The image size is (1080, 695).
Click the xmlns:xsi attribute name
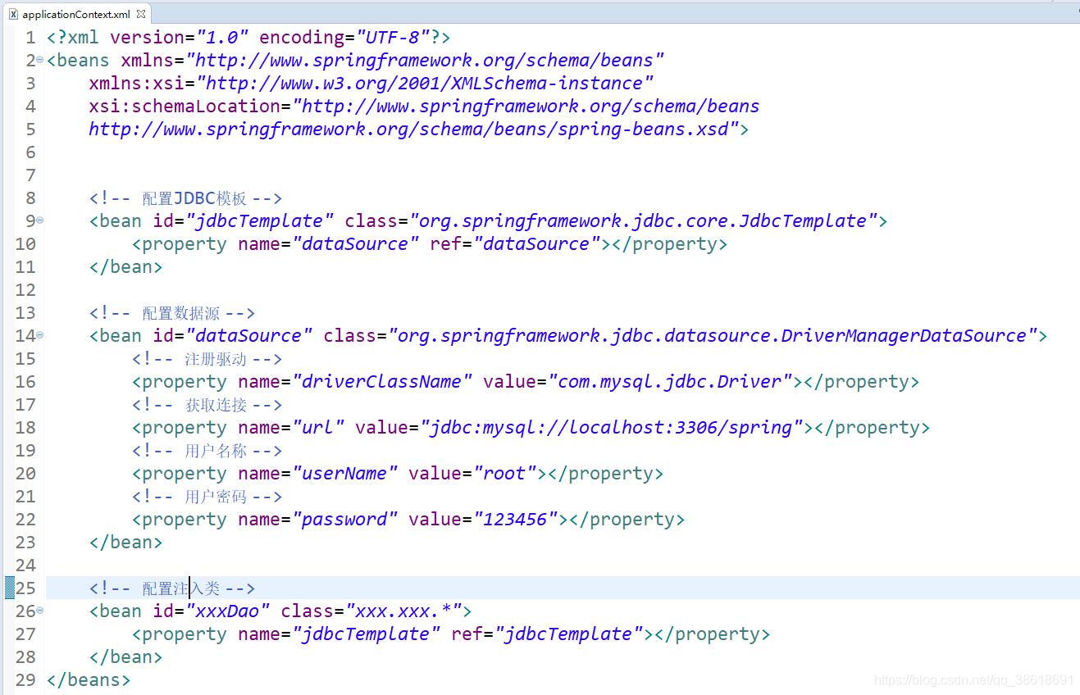tap(137, 84)
